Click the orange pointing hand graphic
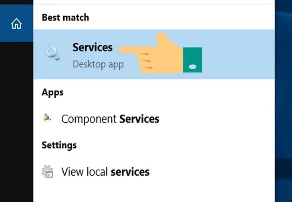The height and width of the screenshot is (202, 292). tap(151, 53)
